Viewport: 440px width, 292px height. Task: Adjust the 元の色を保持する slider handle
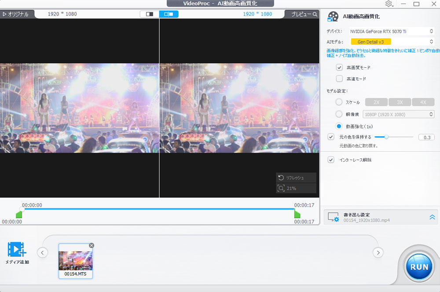click(386, 137)
